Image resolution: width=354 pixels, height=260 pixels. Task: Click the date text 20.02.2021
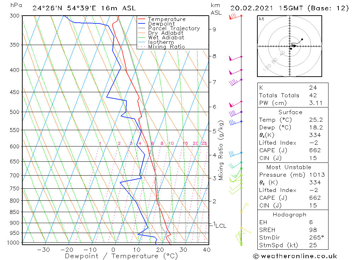click(x=251, y=9)
